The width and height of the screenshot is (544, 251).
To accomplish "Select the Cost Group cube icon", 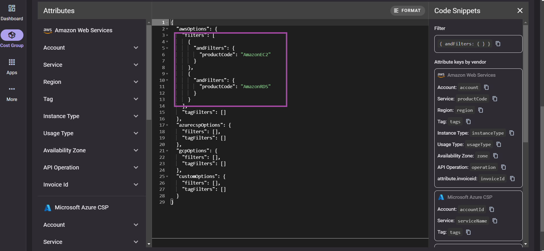I will pyautogui.click(x=12, y=35).
